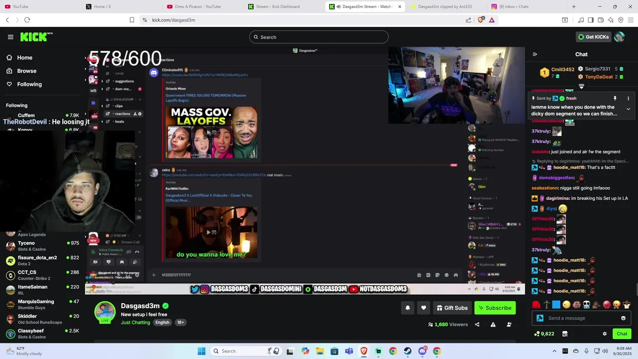Screen dimensions: 638x359
Task: Open File Explorer from the taskbar
Action: tap(319, 351)
